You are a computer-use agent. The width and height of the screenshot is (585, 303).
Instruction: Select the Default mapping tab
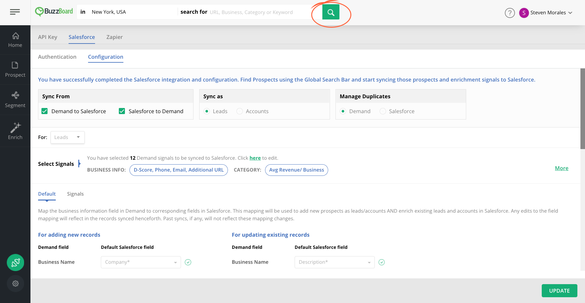tap(47, 194)
